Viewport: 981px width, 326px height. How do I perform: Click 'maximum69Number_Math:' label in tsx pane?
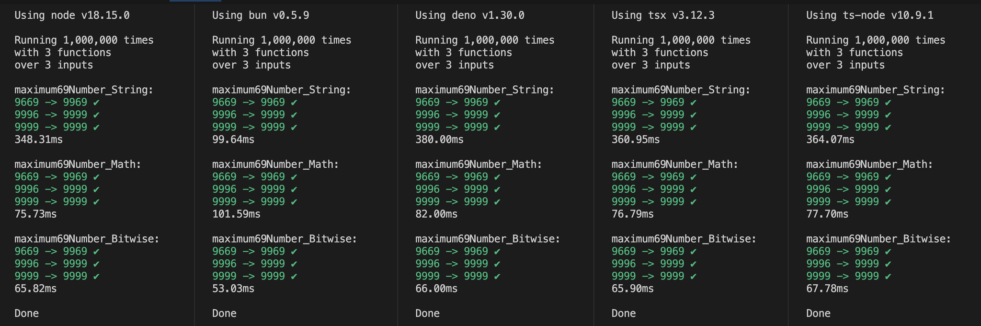coord(675,164)
